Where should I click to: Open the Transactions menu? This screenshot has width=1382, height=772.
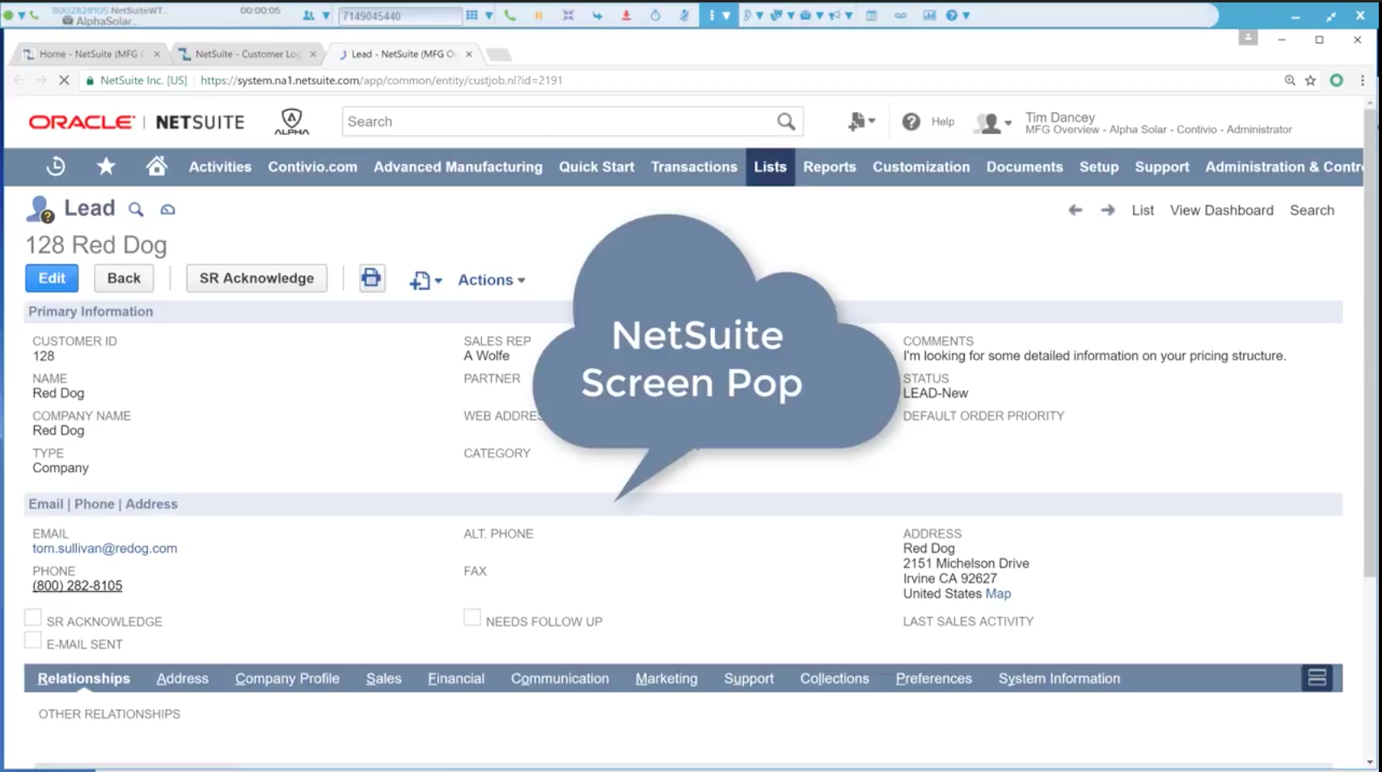[694, 167]
